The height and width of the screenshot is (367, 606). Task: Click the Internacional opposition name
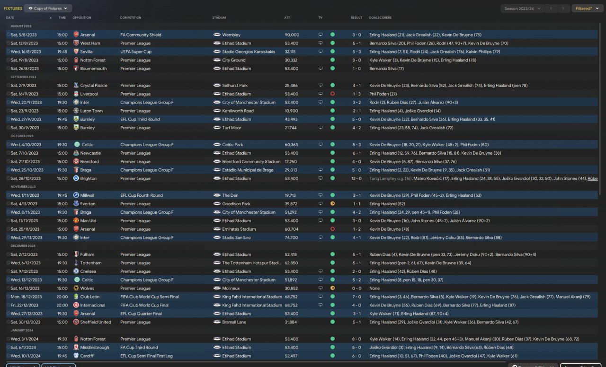[x=93, y=305]
